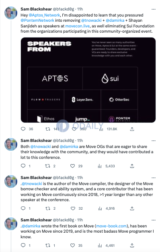Open more options on Move OGs tweet
This screenshot has width=160, height=252.
154,141
